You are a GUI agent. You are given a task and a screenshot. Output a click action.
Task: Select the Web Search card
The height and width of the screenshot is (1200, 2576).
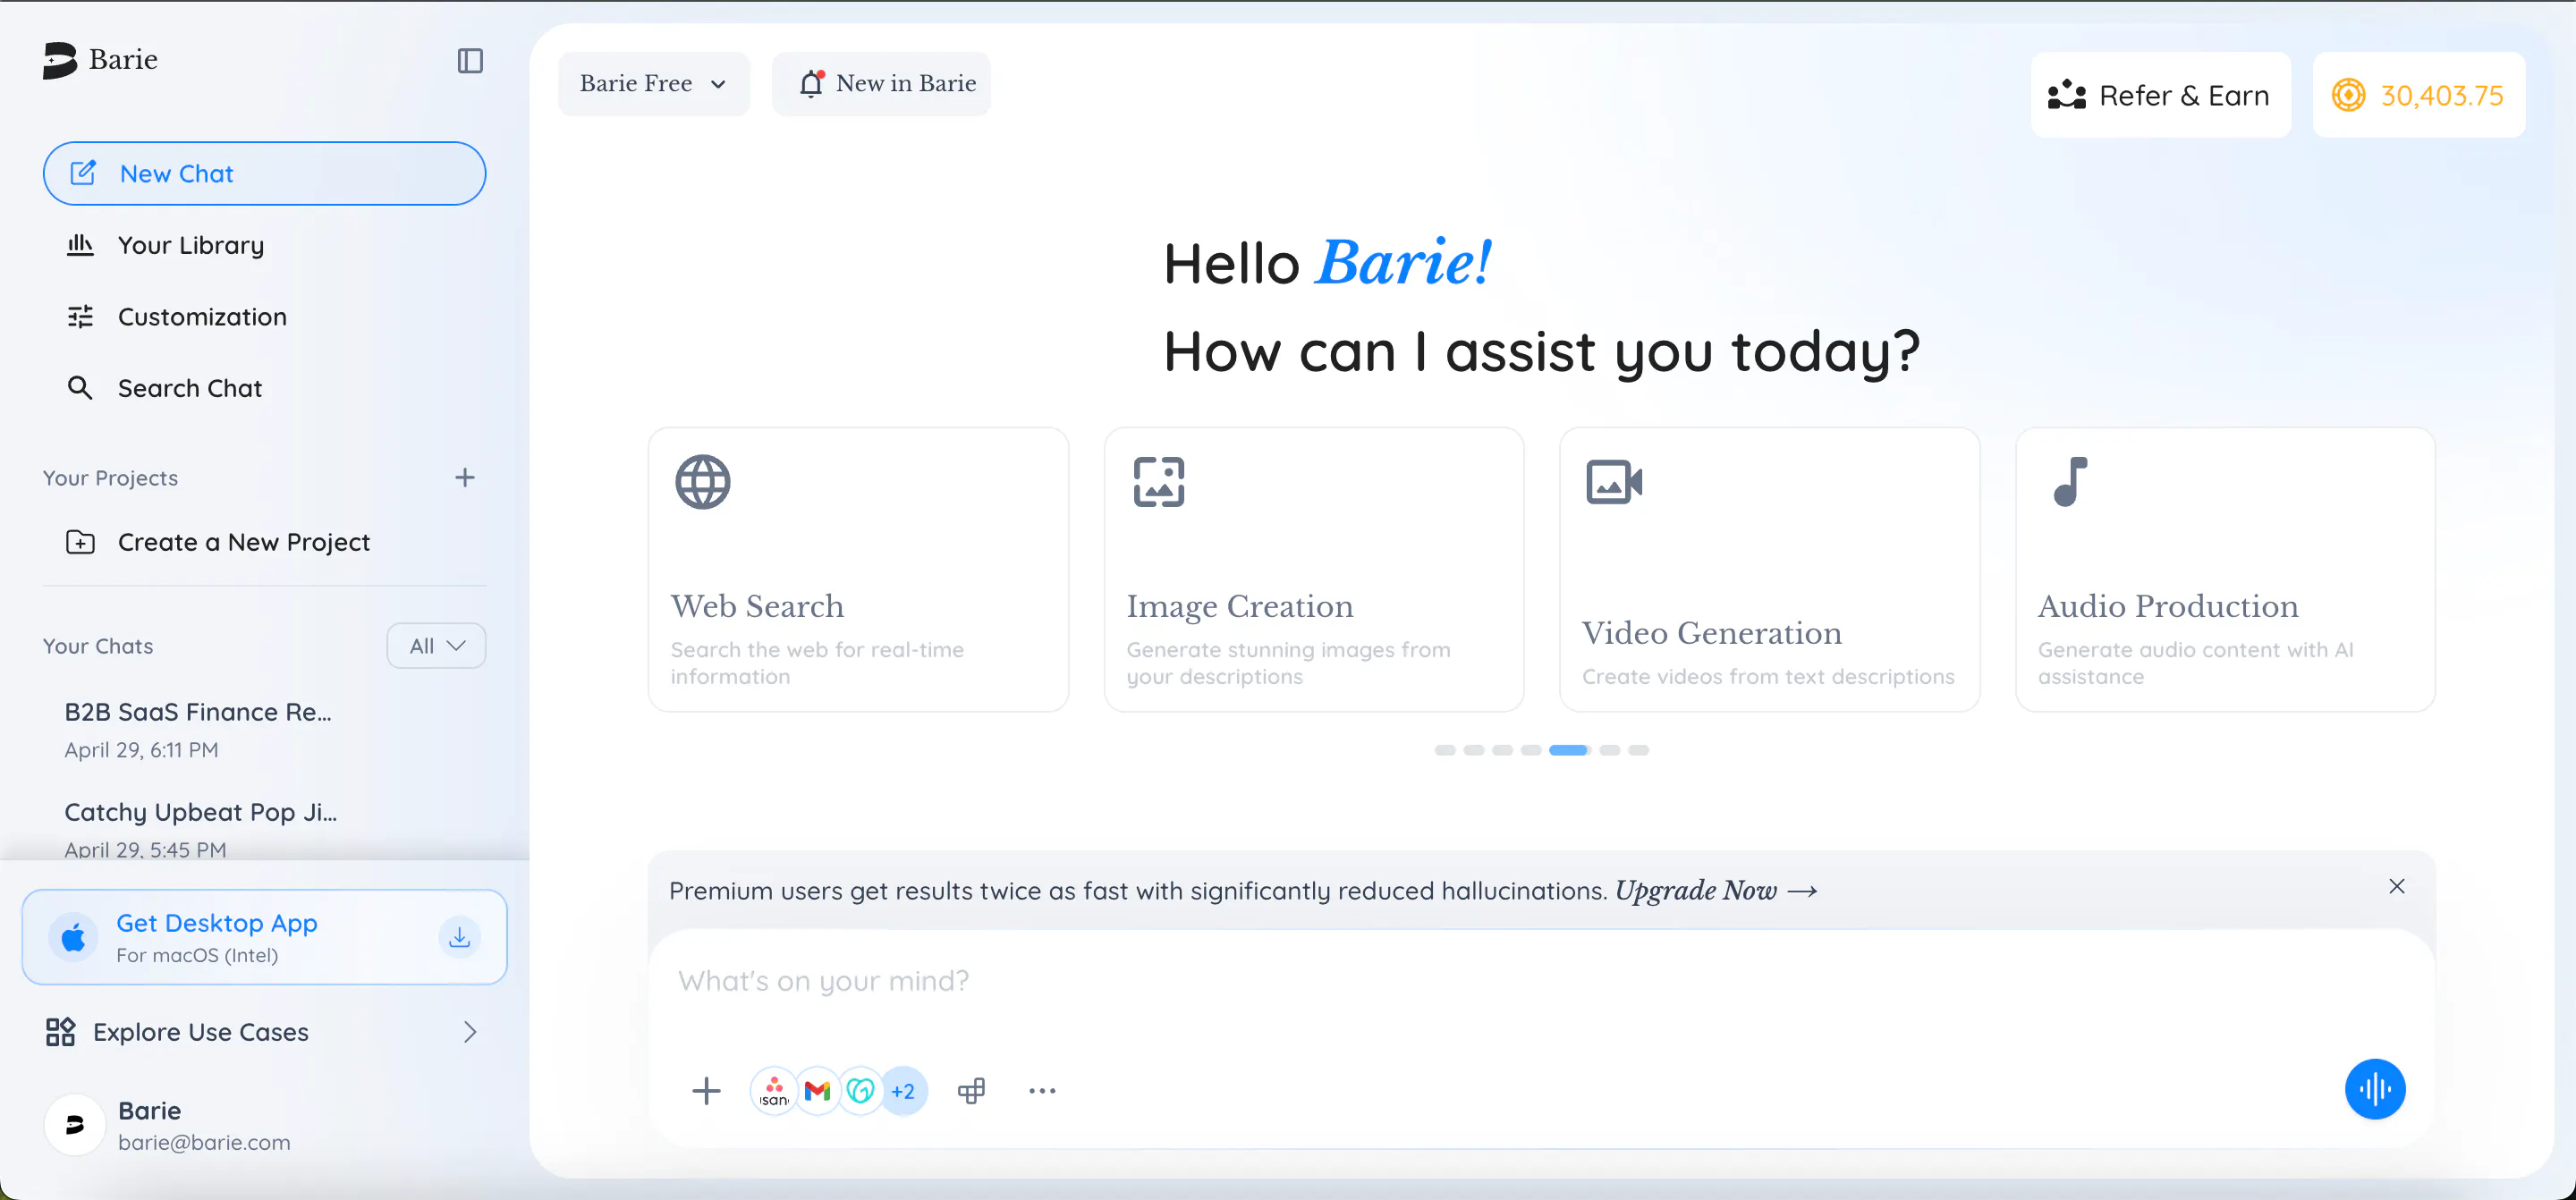point(858,569)
